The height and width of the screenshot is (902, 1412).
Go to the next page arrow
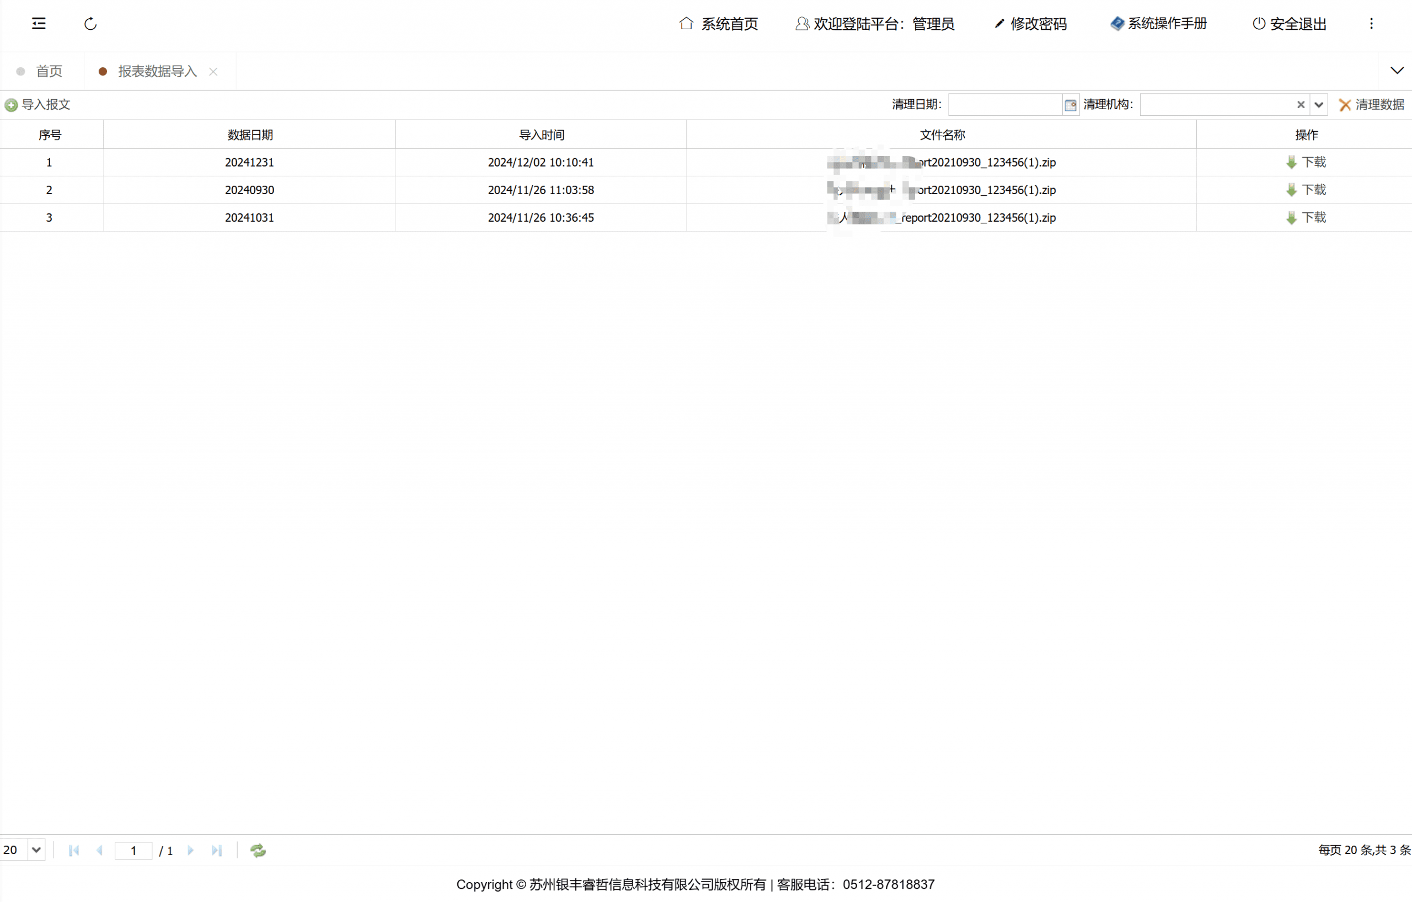[191, 850]
